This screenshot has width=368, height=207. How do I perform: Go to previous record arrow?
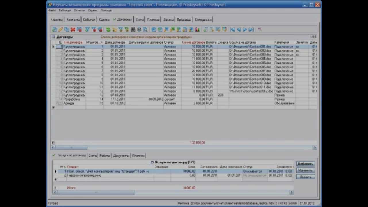[x=239, y=29]
